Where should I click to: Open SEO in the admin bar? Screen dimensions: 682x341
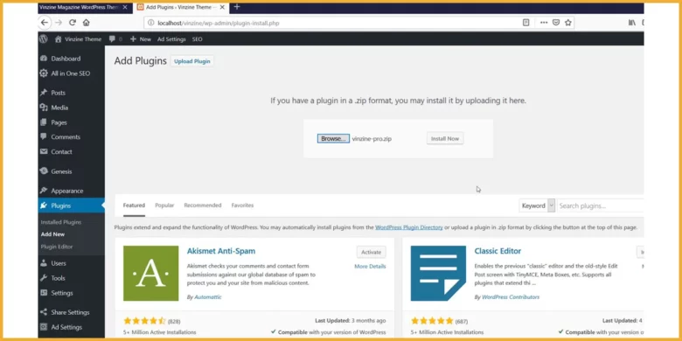[x=197, y=39]
